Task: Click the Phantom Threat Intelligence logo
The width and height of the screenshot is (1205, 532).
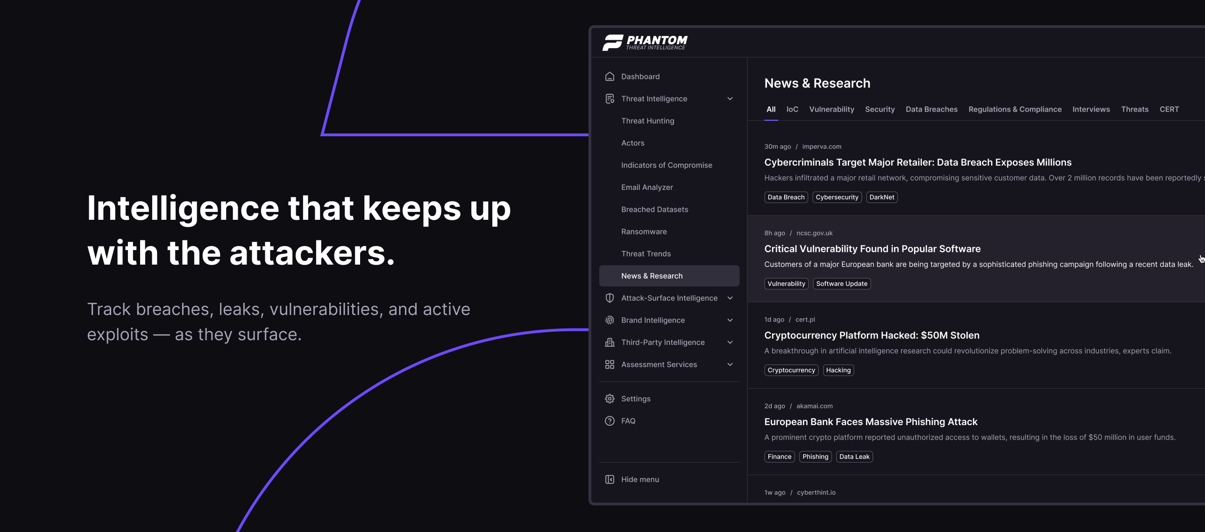Action: [x=645, y=42]
